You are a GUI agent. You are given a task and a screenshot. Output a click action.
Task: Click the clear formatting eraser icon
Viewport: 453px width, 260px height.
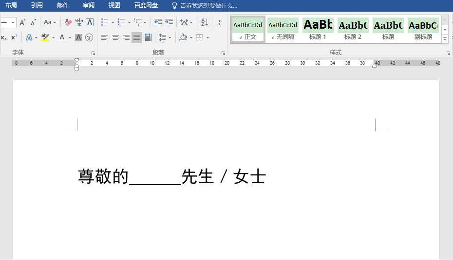[x=68, y=22]
